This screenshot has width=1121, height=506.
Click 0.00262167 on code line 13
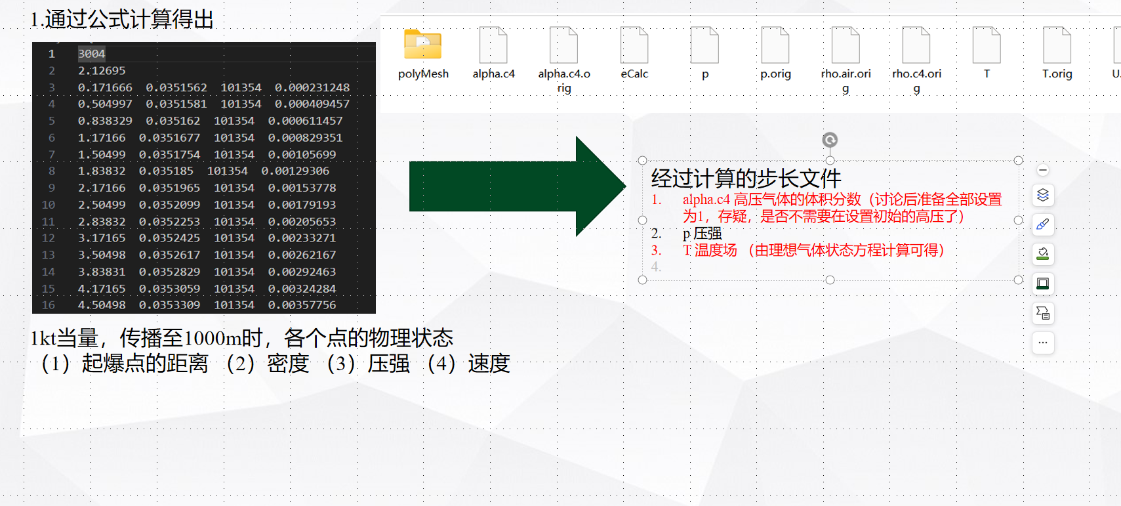pyautogui.click(x=302, y=255)
